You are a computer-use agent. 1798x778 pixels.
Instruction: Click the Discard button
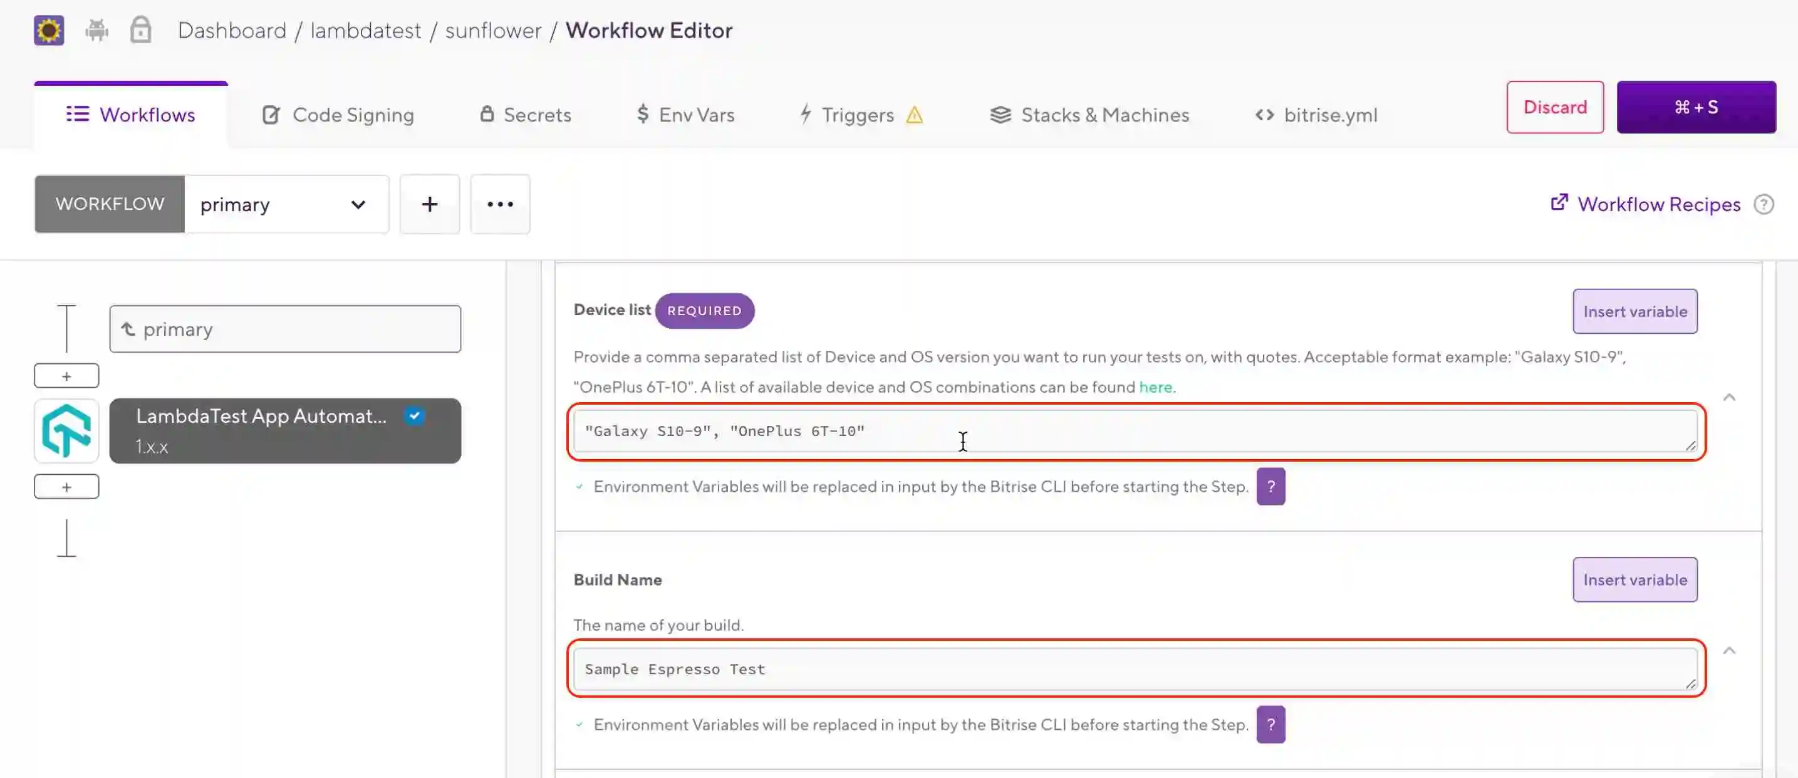[1554, 108]
